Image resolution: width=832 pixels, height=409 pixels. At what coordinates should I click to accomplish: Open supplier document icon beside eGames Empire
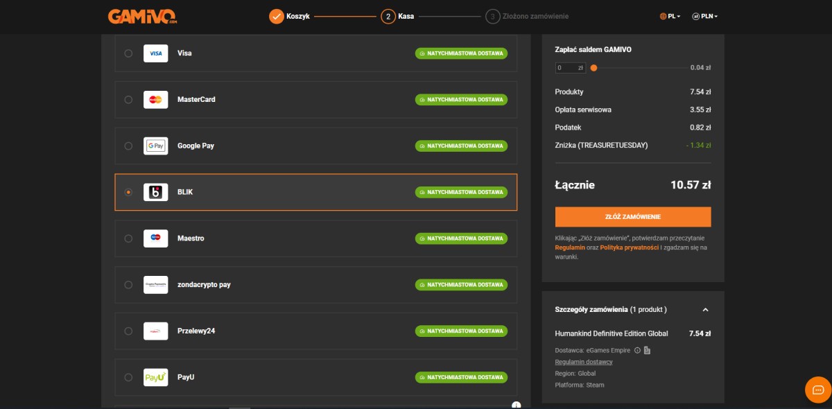tap(647, 350)
